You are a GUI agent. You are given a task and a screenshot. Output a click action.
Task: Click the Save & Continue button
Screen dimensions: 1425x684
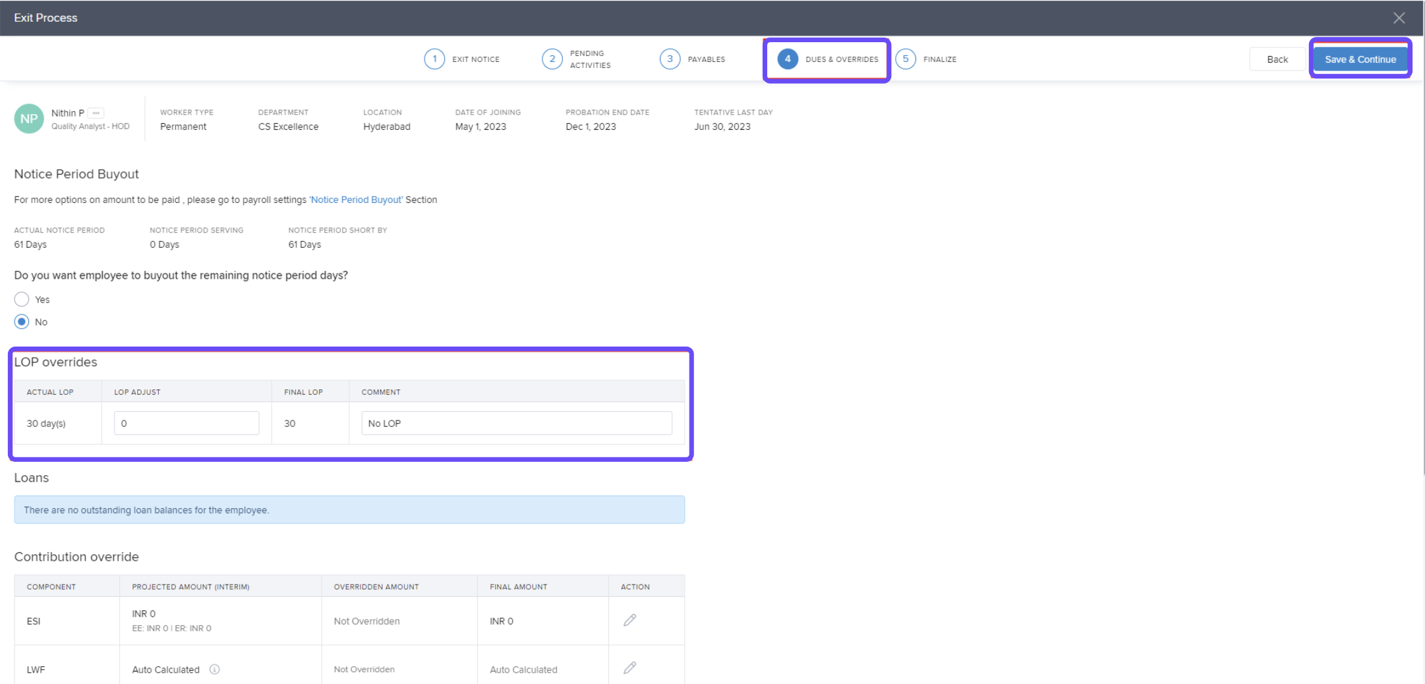tap(1360, 59)
